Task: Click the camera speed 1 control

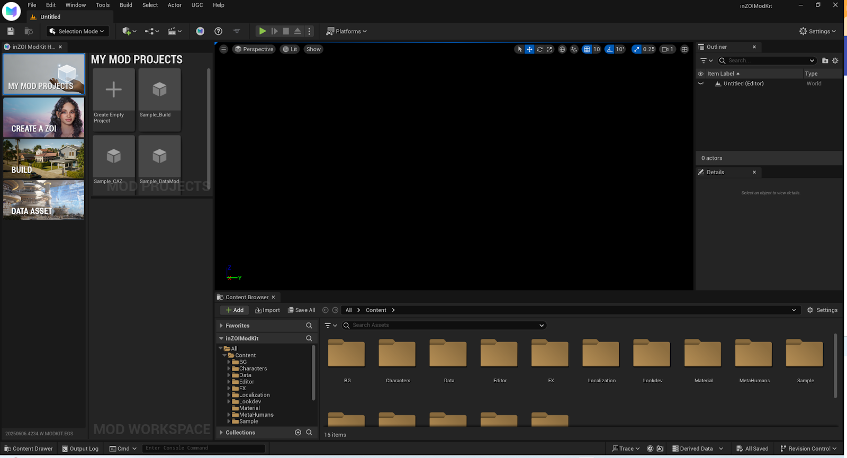Action: coord(668,49)
